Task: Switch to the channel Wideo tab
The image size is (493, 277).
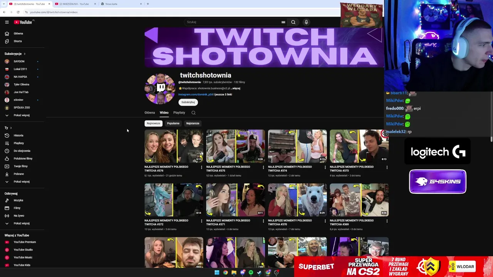Action: pyautogui.click(x=164, y=113)
